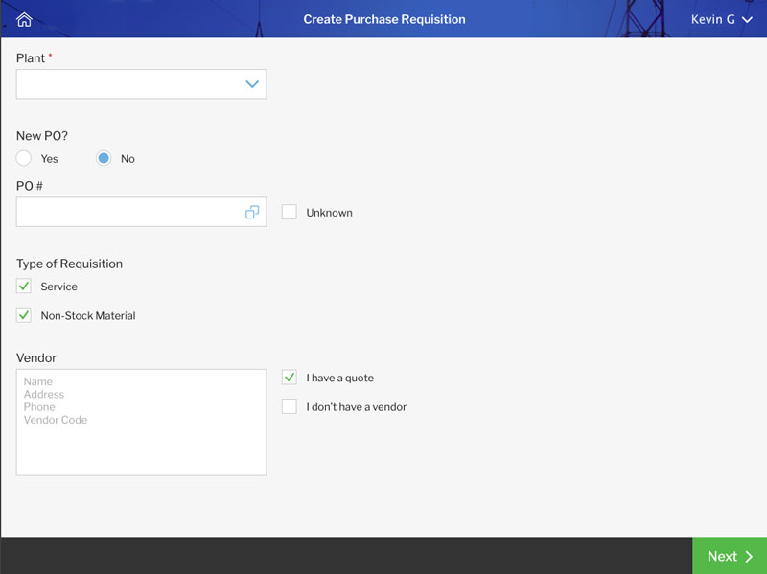767x574 pixels.
Task: Open the Kevin G user menu
Action: pyautogui.click(x=722, y=19)
